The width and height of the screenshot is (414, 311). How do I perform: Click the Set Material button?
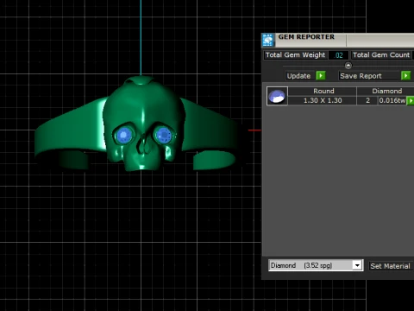[390, 266]
